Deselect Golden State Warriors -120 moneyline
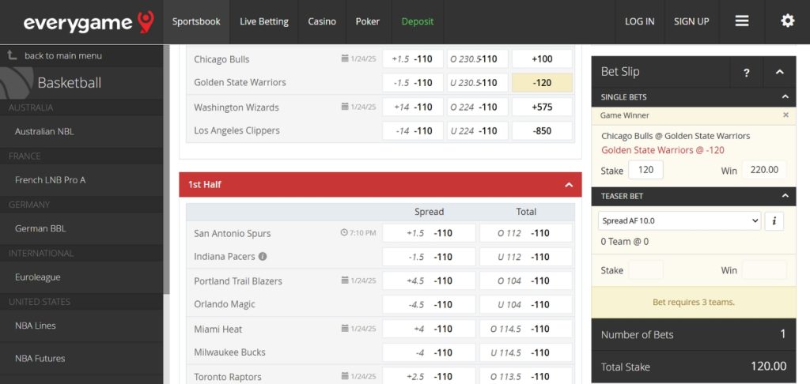Image resolution: width=810 pixels, height=384 pixels. (x=542, y=83)
